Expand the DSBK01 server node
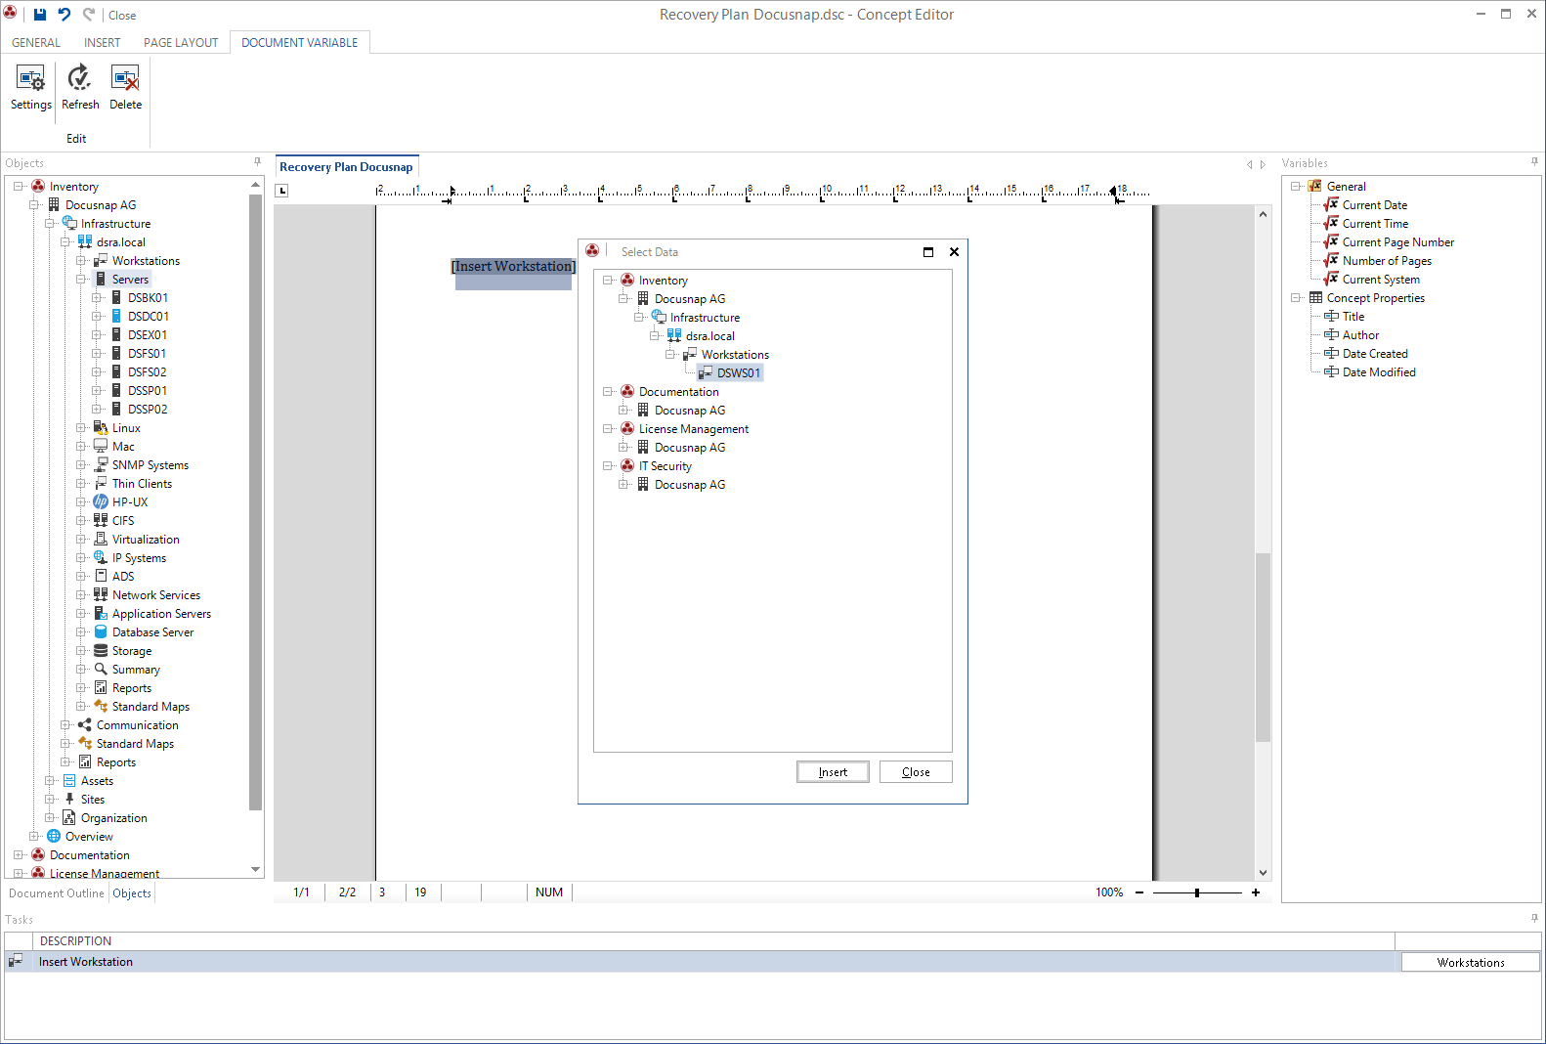Screen dimensions: 1546x1044 [98, 298]
